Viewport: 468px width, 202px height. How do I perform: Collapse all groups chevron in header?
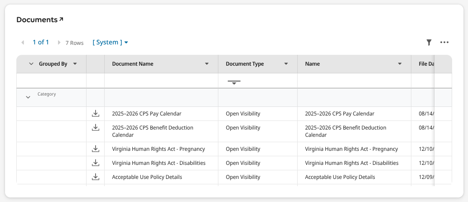[31, 64]
